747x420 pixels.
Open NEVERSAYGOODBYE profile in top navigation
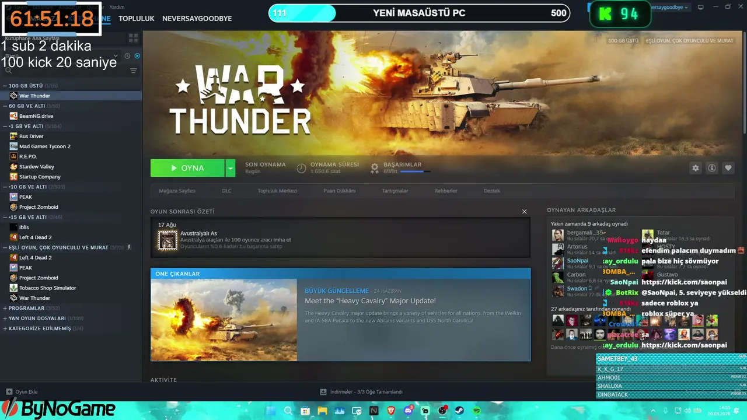pyautogui.click(x=197, y=19)
